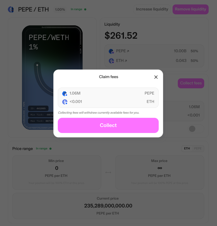Image resolution: width=217 pixels, height=226 pixels.
Task: Click ETH icon in Liquidity panel
Action: [111, 61]
